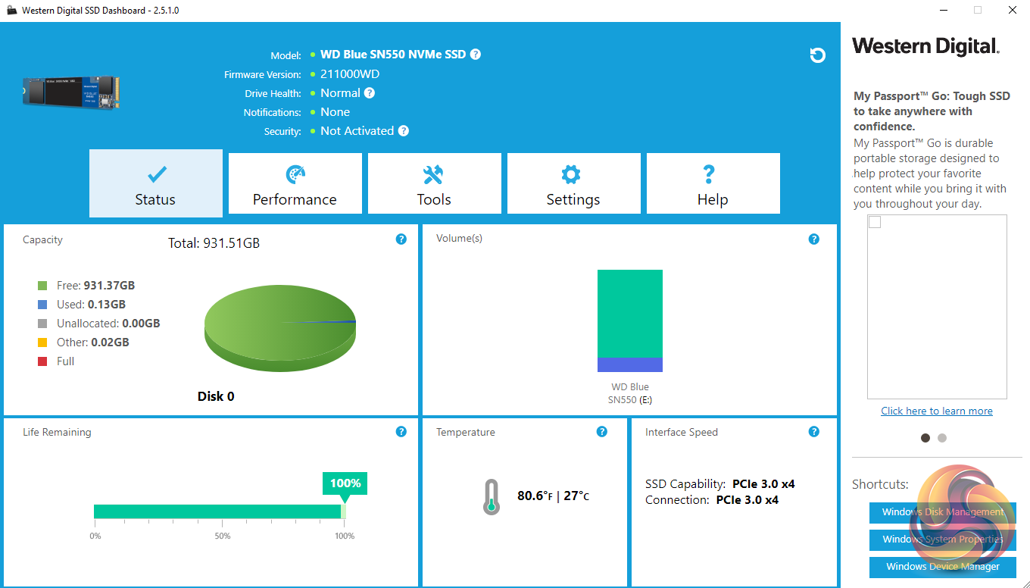Click the 'Disk 0' label under the chart
The height and width of the screenshot is (588, 1030).
coord(216,396)
